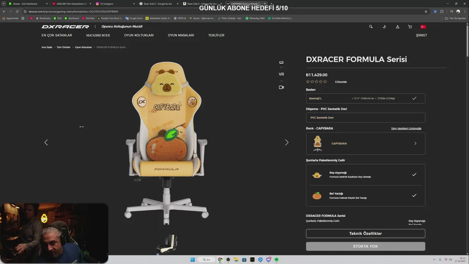Image resolution: width=469 pixels, height=264 pixels.
Task: Switch to the Instagram browser tab
Action: pyautogui.click(x=115, y=4)
